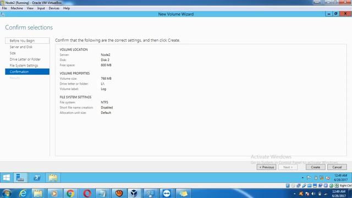
Task: Open VirtualBox Input menu
Action: [41, 8]
